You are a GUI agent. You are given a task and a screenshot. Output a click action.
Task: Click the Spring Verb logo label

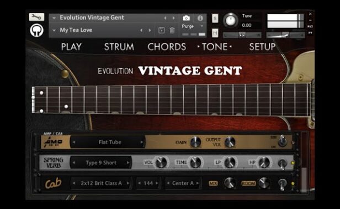coord(54,163)
